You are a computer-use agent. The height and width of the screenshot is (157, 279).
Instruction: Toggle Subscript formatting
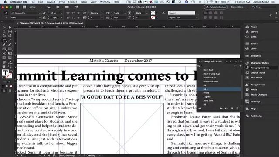click(x=73, y=17)
